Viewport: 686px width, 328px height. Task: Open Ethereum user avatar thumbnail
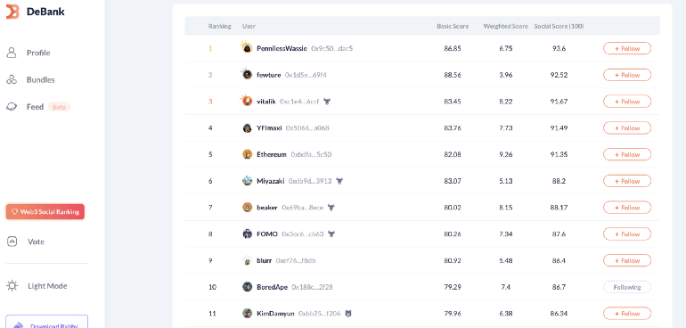247,154
